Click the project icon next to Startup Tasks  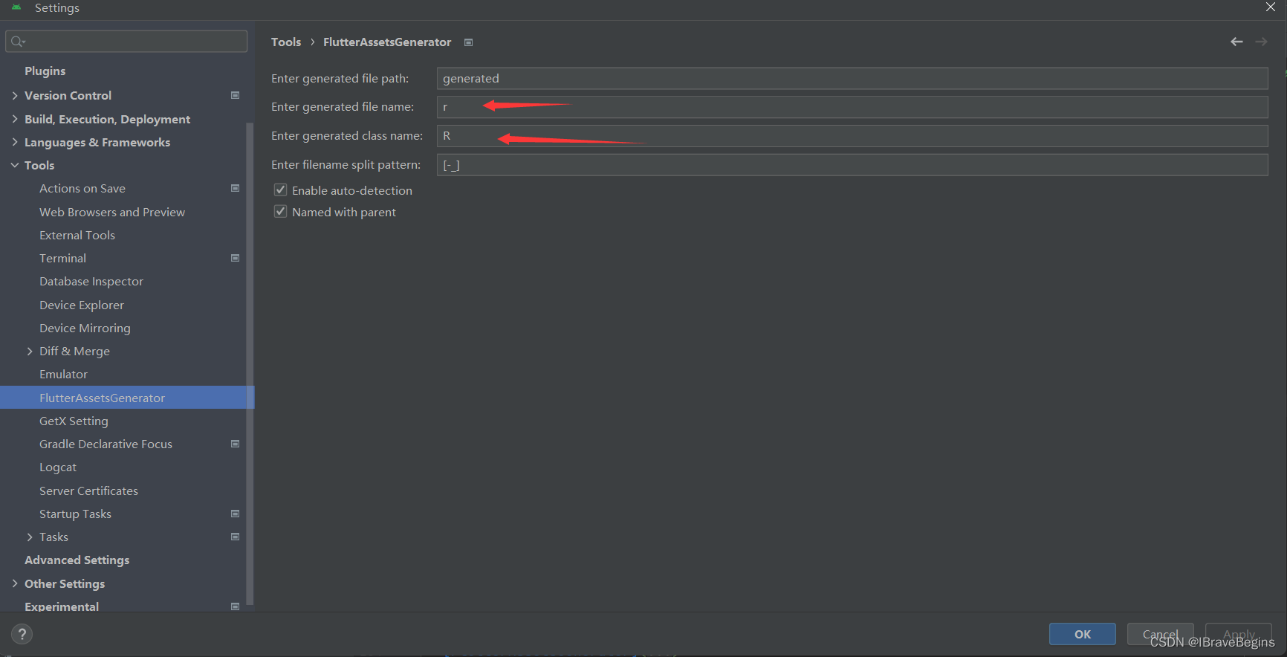click(x=236, y=514)
